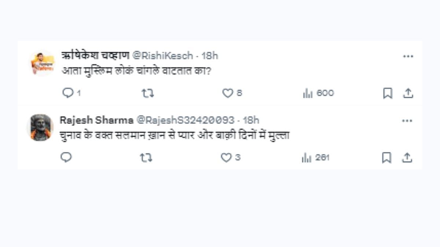Bookmark the RishiKesch tweet
Image resolution: width=440 pixels, height=247 pixels.
388,93
